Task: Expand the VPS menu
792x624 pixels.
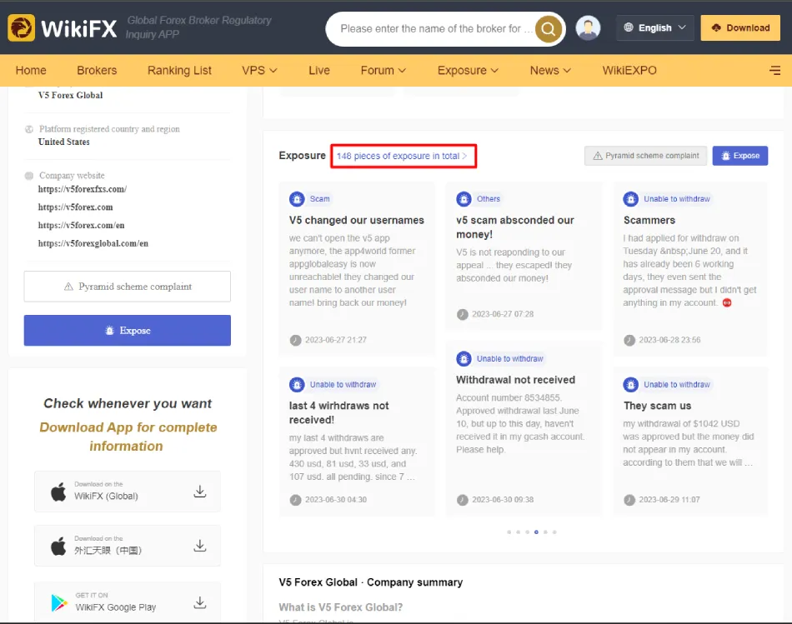Action: pos(259,70)
